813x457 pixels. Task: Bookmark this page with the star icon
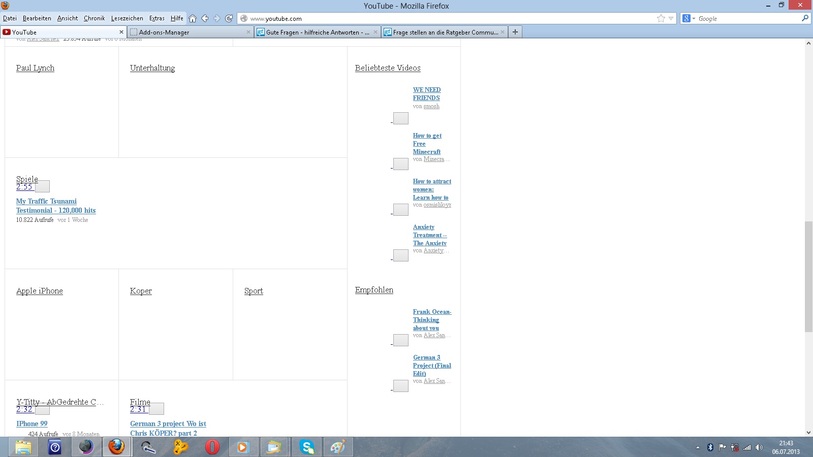point(661,18)
